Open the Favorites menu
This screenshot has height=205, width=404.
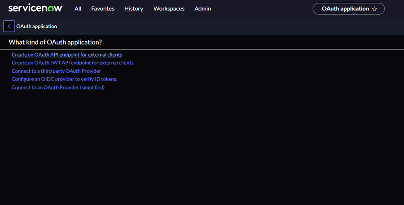[x=103, y=9]
